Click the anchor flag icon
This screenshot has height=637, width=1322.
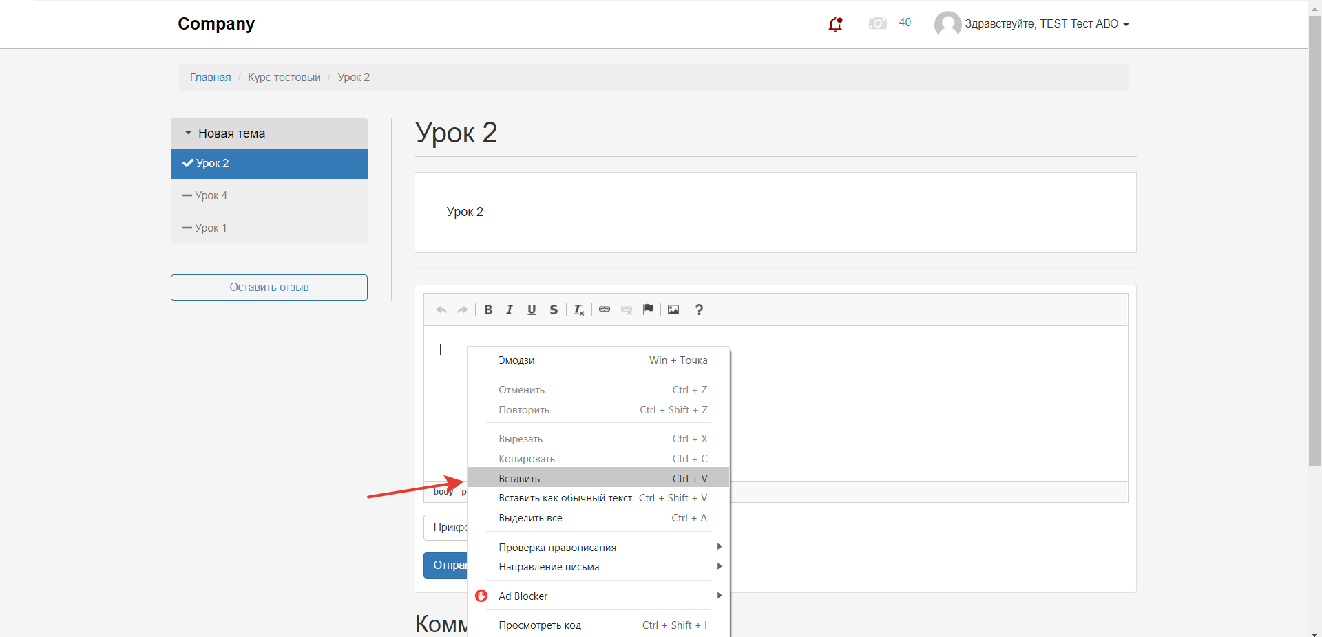click(648, 310)
